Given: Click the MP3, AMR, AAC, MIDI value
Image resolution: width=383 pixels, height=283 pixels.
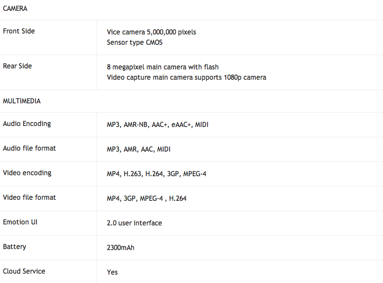Looking at the screenshot, I should (x=139, y=149).
